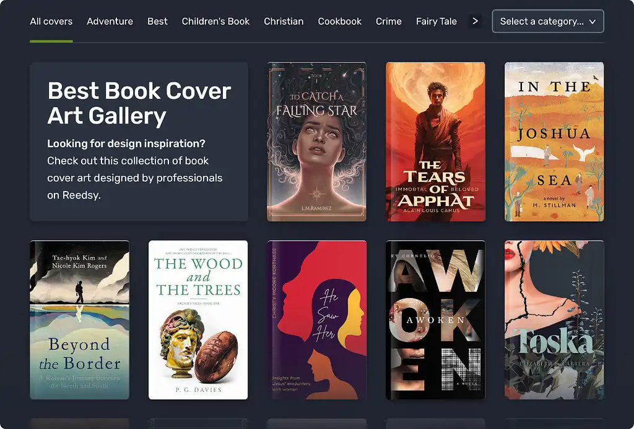The height and width of the screenshot is (429, 634).
Task: Open the Cookbook category tab
Action: (x=339, y=21)
